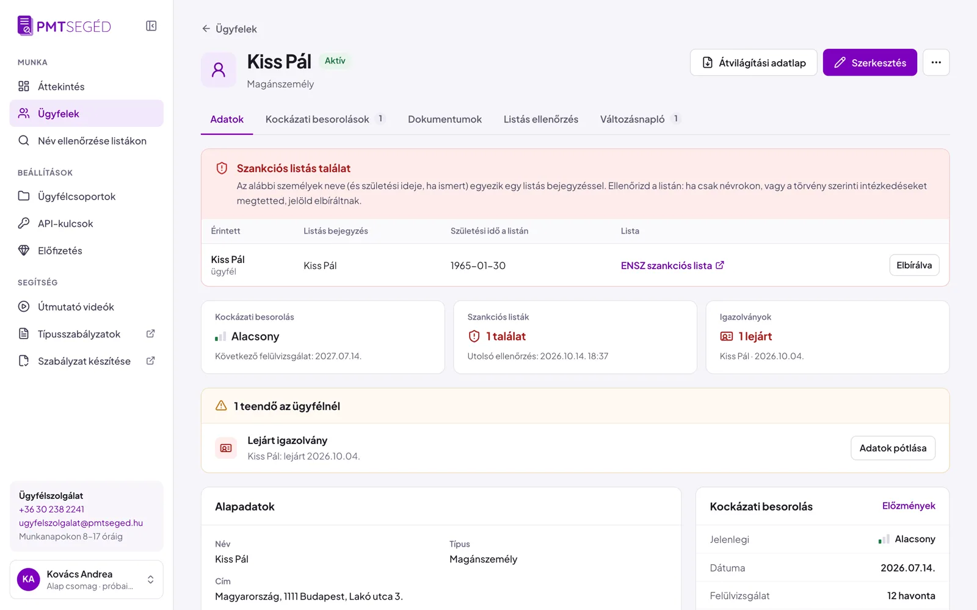
Task: Open Útmutató videók
Action: coord(87,307)
